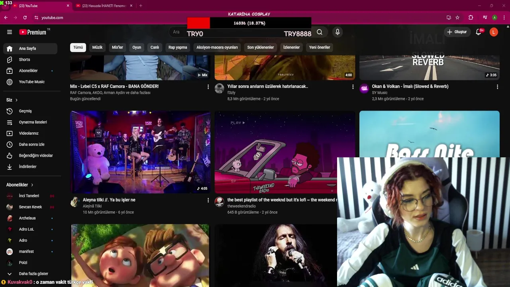
Task: Reload the page in browser
Action: (25, 18)
